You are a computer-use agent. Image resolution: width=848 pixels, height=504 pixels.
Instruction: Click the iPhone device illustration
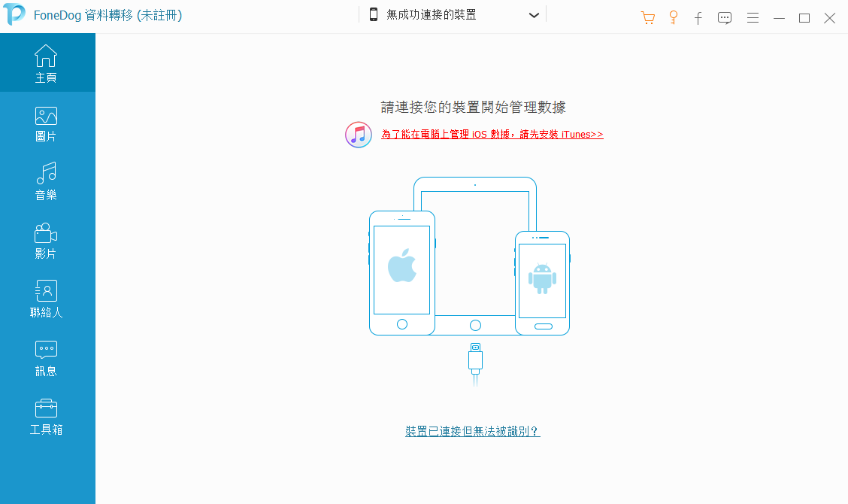tap(402, 273)
